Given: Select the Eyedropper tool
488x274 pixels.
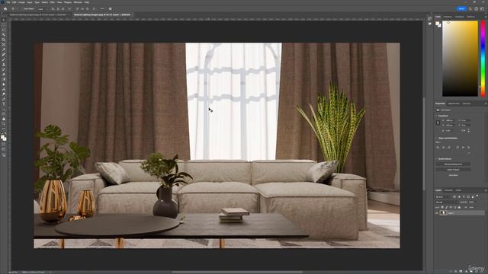Looking at the screenshot, I should tap(4, 49).
